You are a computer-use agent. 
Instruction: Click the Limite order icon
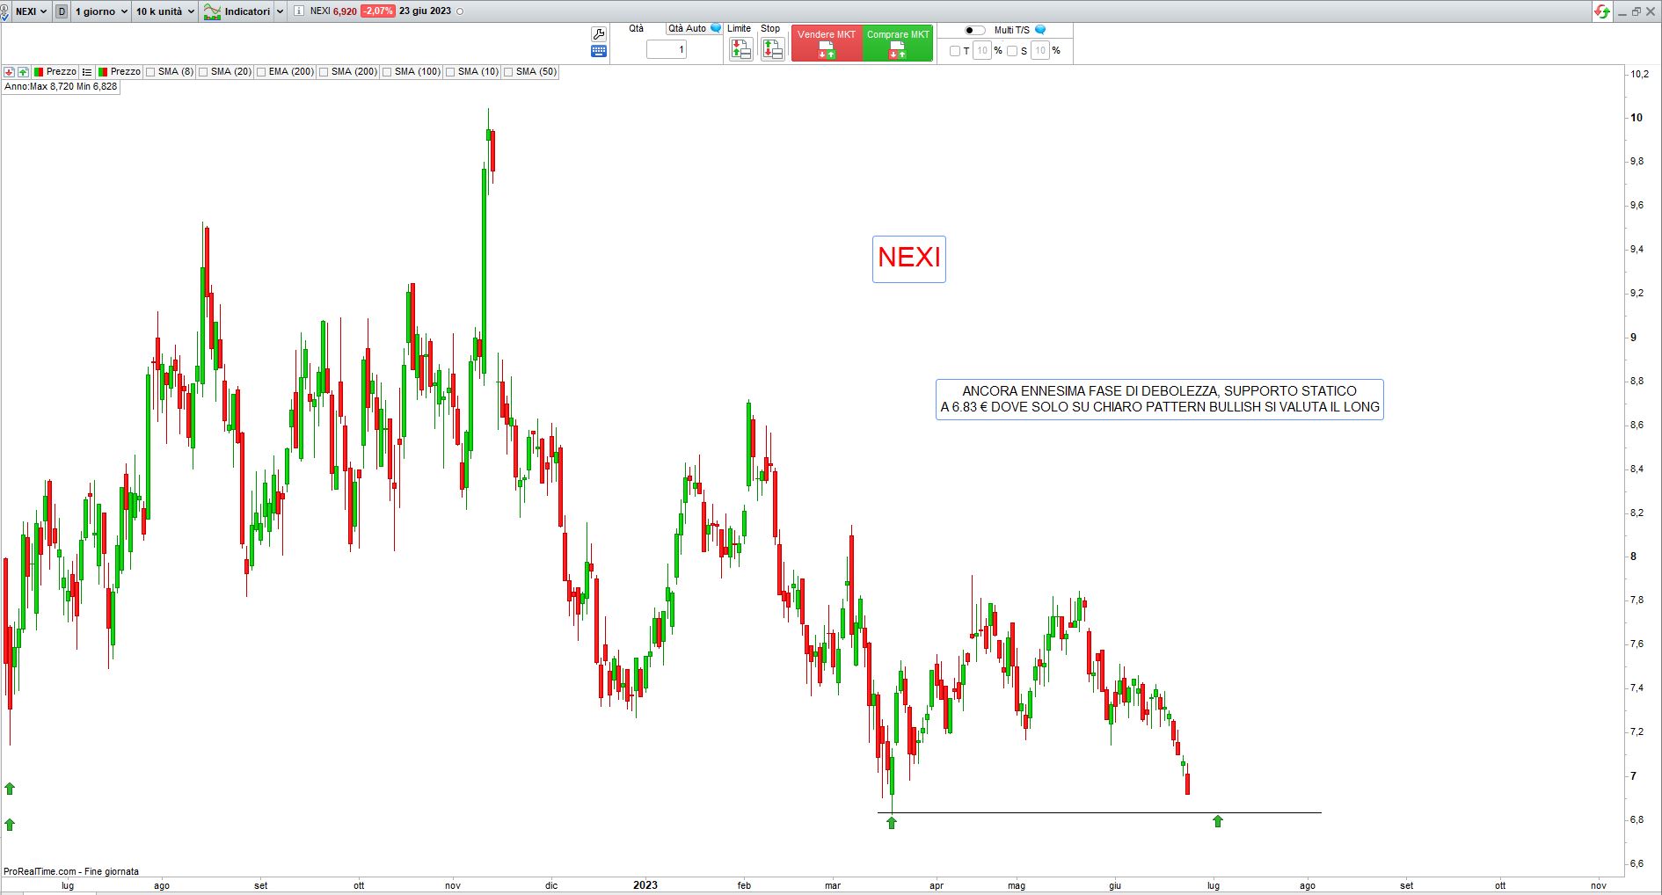point(740,50)
